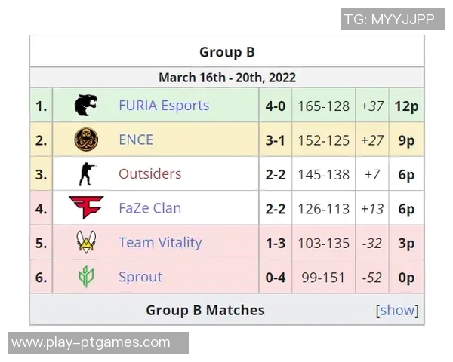
Task: Visit the Sprout team link
Action: tap(140, 277)
